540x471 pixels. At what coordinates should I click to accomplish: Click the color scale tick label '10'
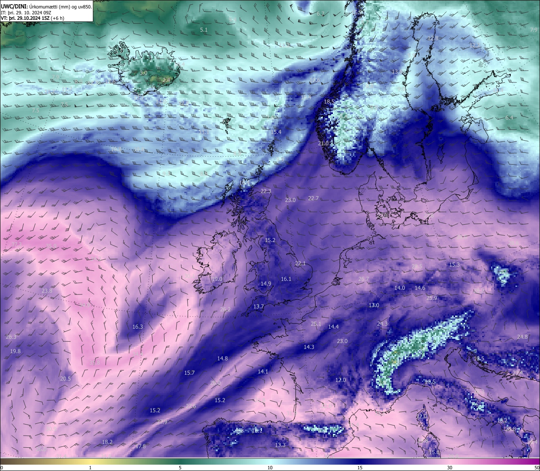tap(270, 468)
